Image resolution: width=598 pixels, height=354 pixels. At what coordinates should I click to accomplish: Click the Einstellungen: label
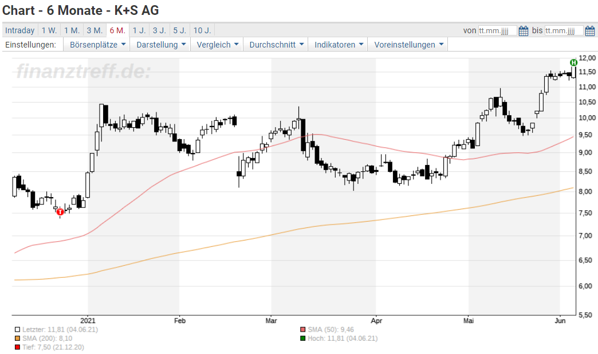pos(30,45)
